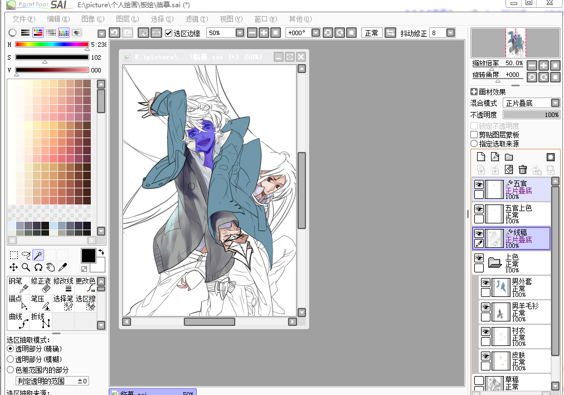The width and height of the screenshot is (564, 395).
Task: Open the 视图 menu
Action: (231, 19)
